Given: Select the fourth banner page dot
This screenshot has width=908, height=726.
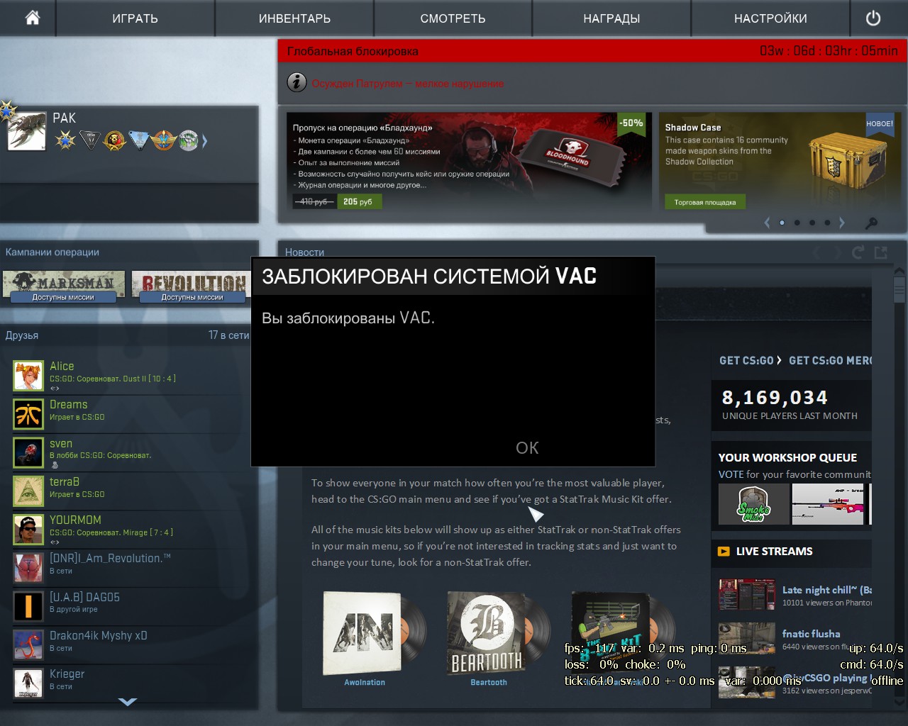Looking at the screenshot, I should pos(827,223).
